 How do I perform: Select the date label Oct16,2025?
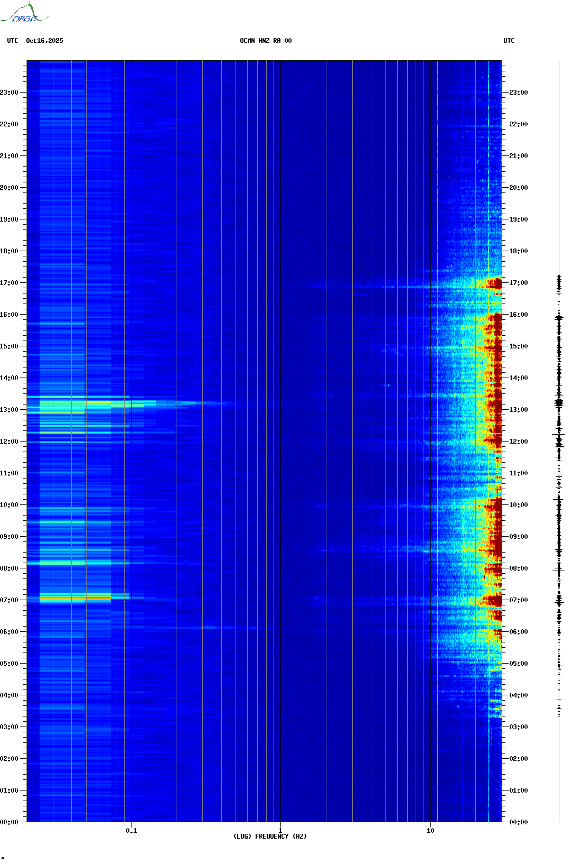(44, 41)
